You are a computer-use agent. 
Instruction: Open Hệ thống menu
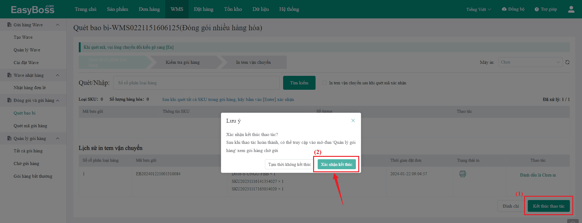289,9
